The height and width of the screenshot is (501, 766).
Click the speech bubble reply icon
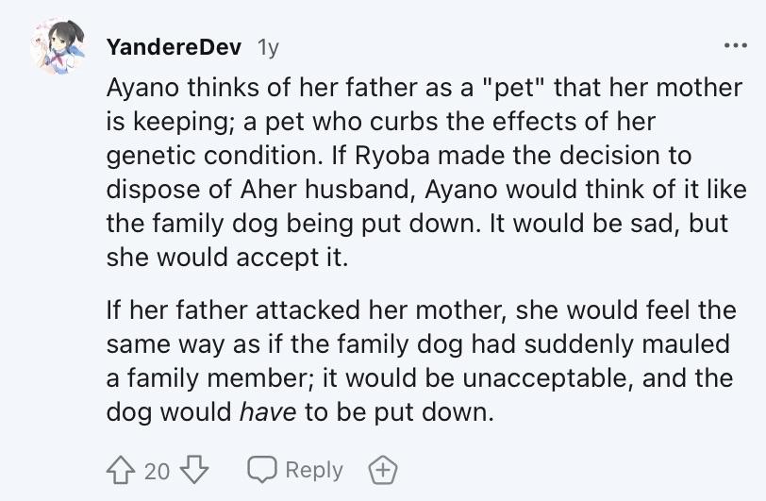pyautogui.click(x=260, y=470)
